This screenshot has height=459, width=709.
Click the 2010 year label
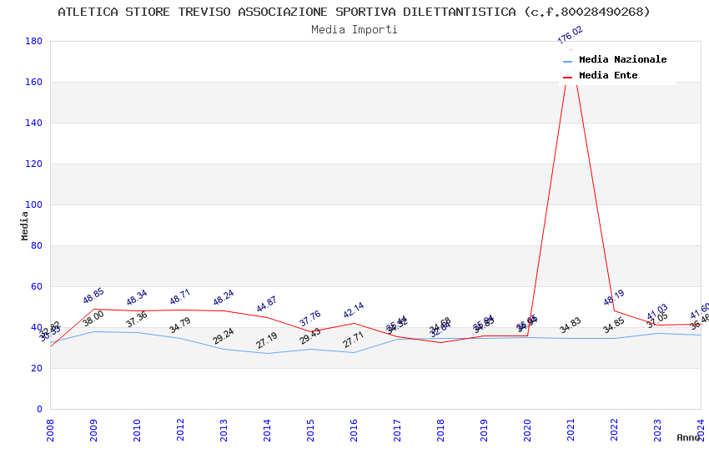137,430
